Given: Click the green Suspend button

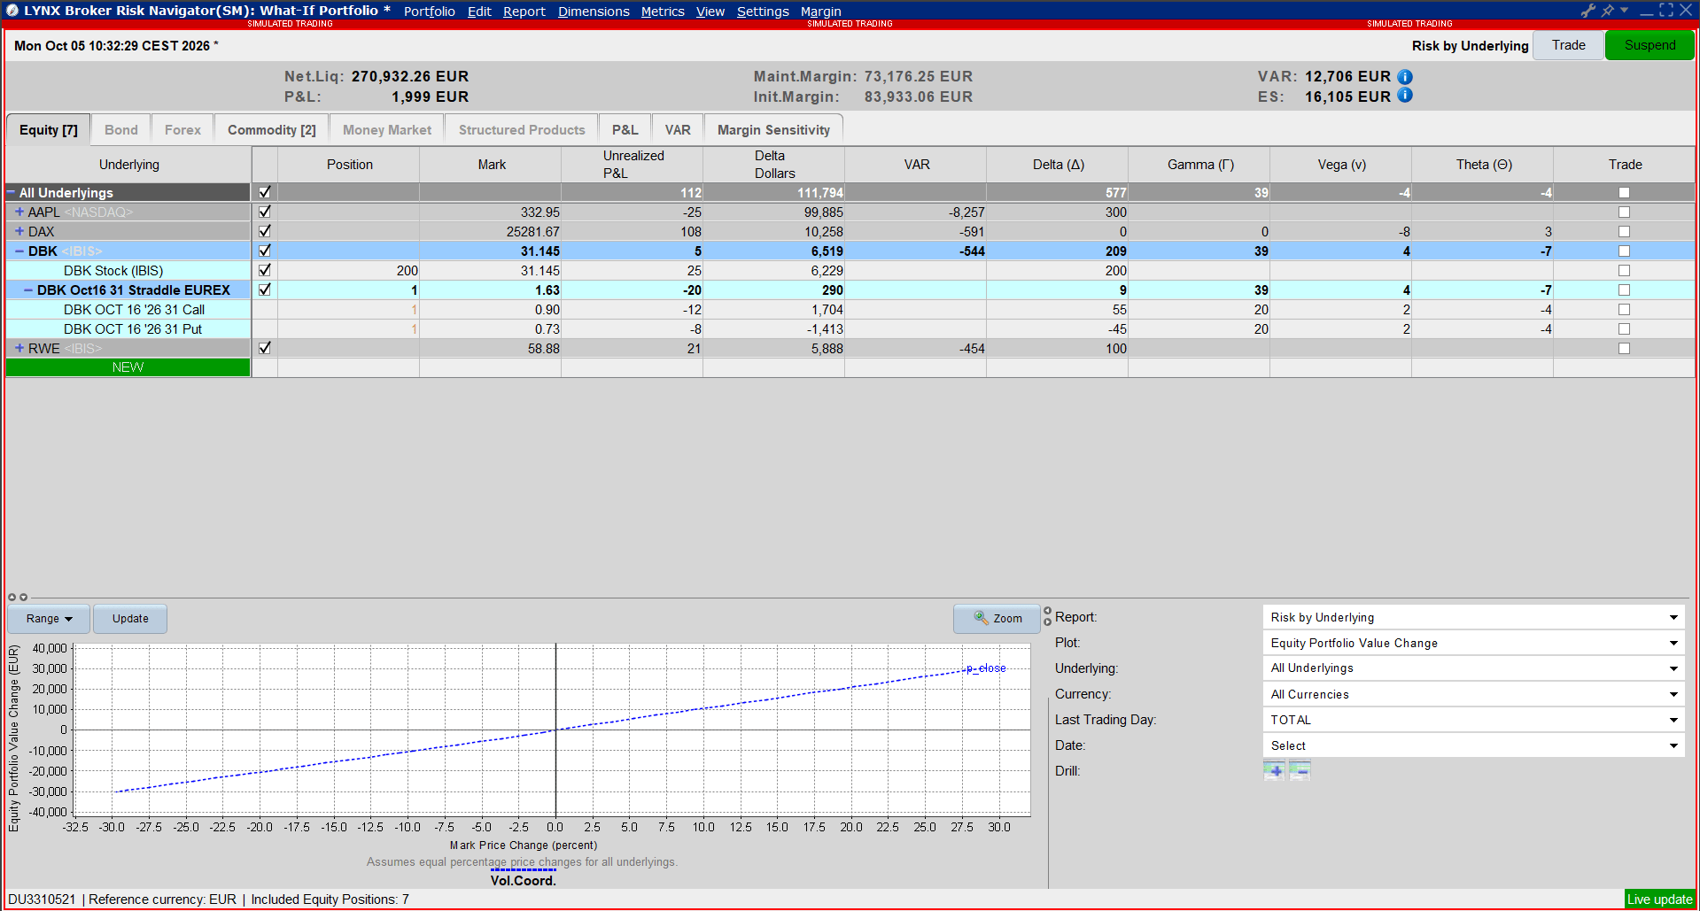Looking at the screenshot, I should coord(1650,45).
